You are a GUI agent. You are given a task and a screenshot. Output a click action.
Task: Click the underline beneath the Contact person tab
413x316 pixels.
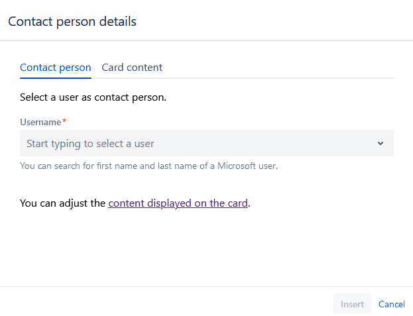click(56, 78)
